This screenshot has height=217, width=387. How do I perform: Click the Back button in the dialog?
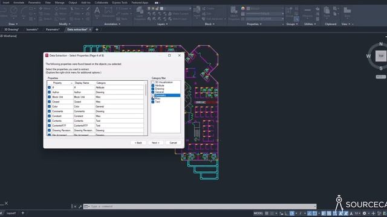coord(138,143)
